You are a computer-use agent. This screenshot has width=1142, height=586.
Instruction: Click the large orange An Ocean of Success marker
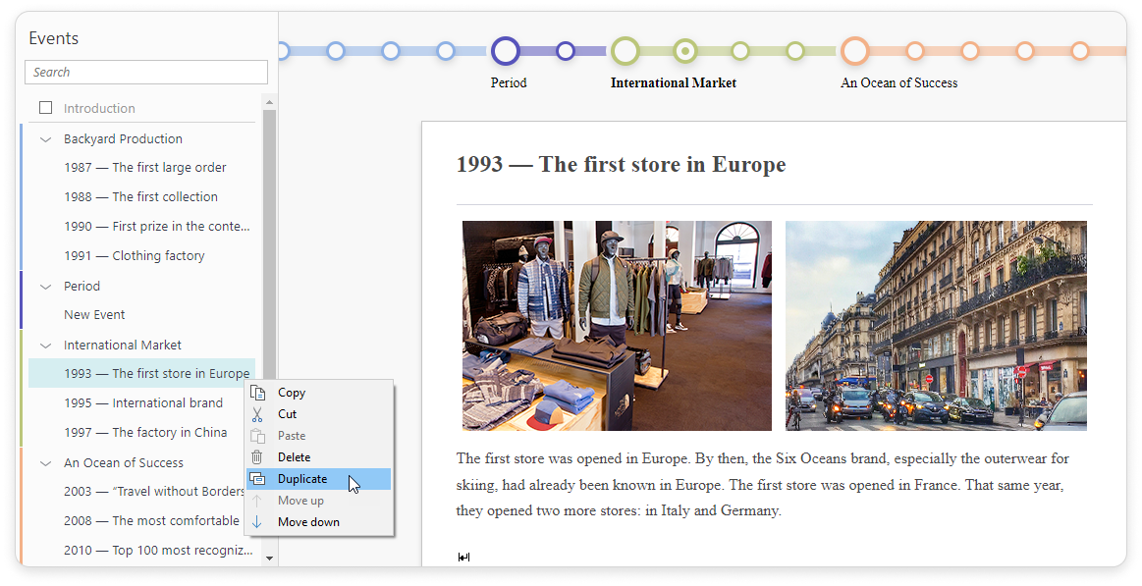pyautogui.click(x=855, y=51)
